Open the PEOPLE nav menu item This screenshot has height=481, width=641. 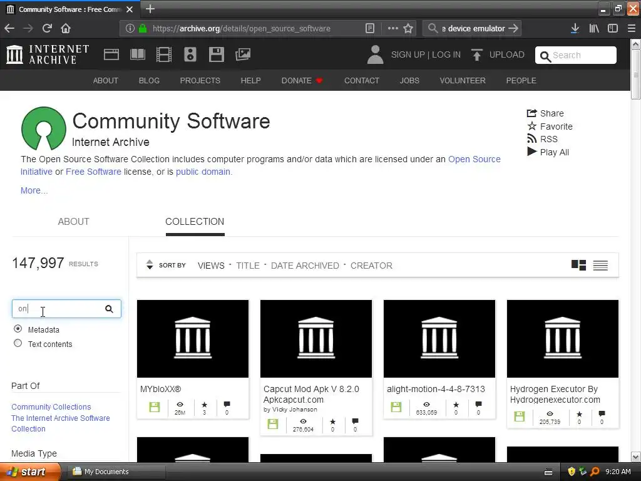[x=521, y=81]
